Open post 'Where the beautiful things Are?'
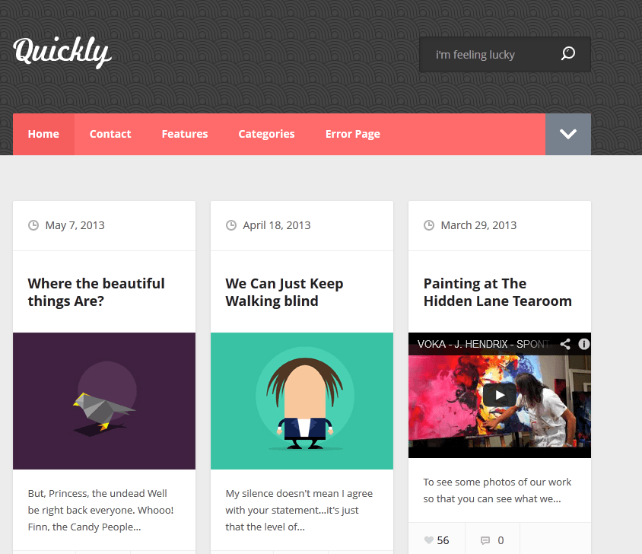The width and height of the screenshot is (642, 554). point(96,292)
